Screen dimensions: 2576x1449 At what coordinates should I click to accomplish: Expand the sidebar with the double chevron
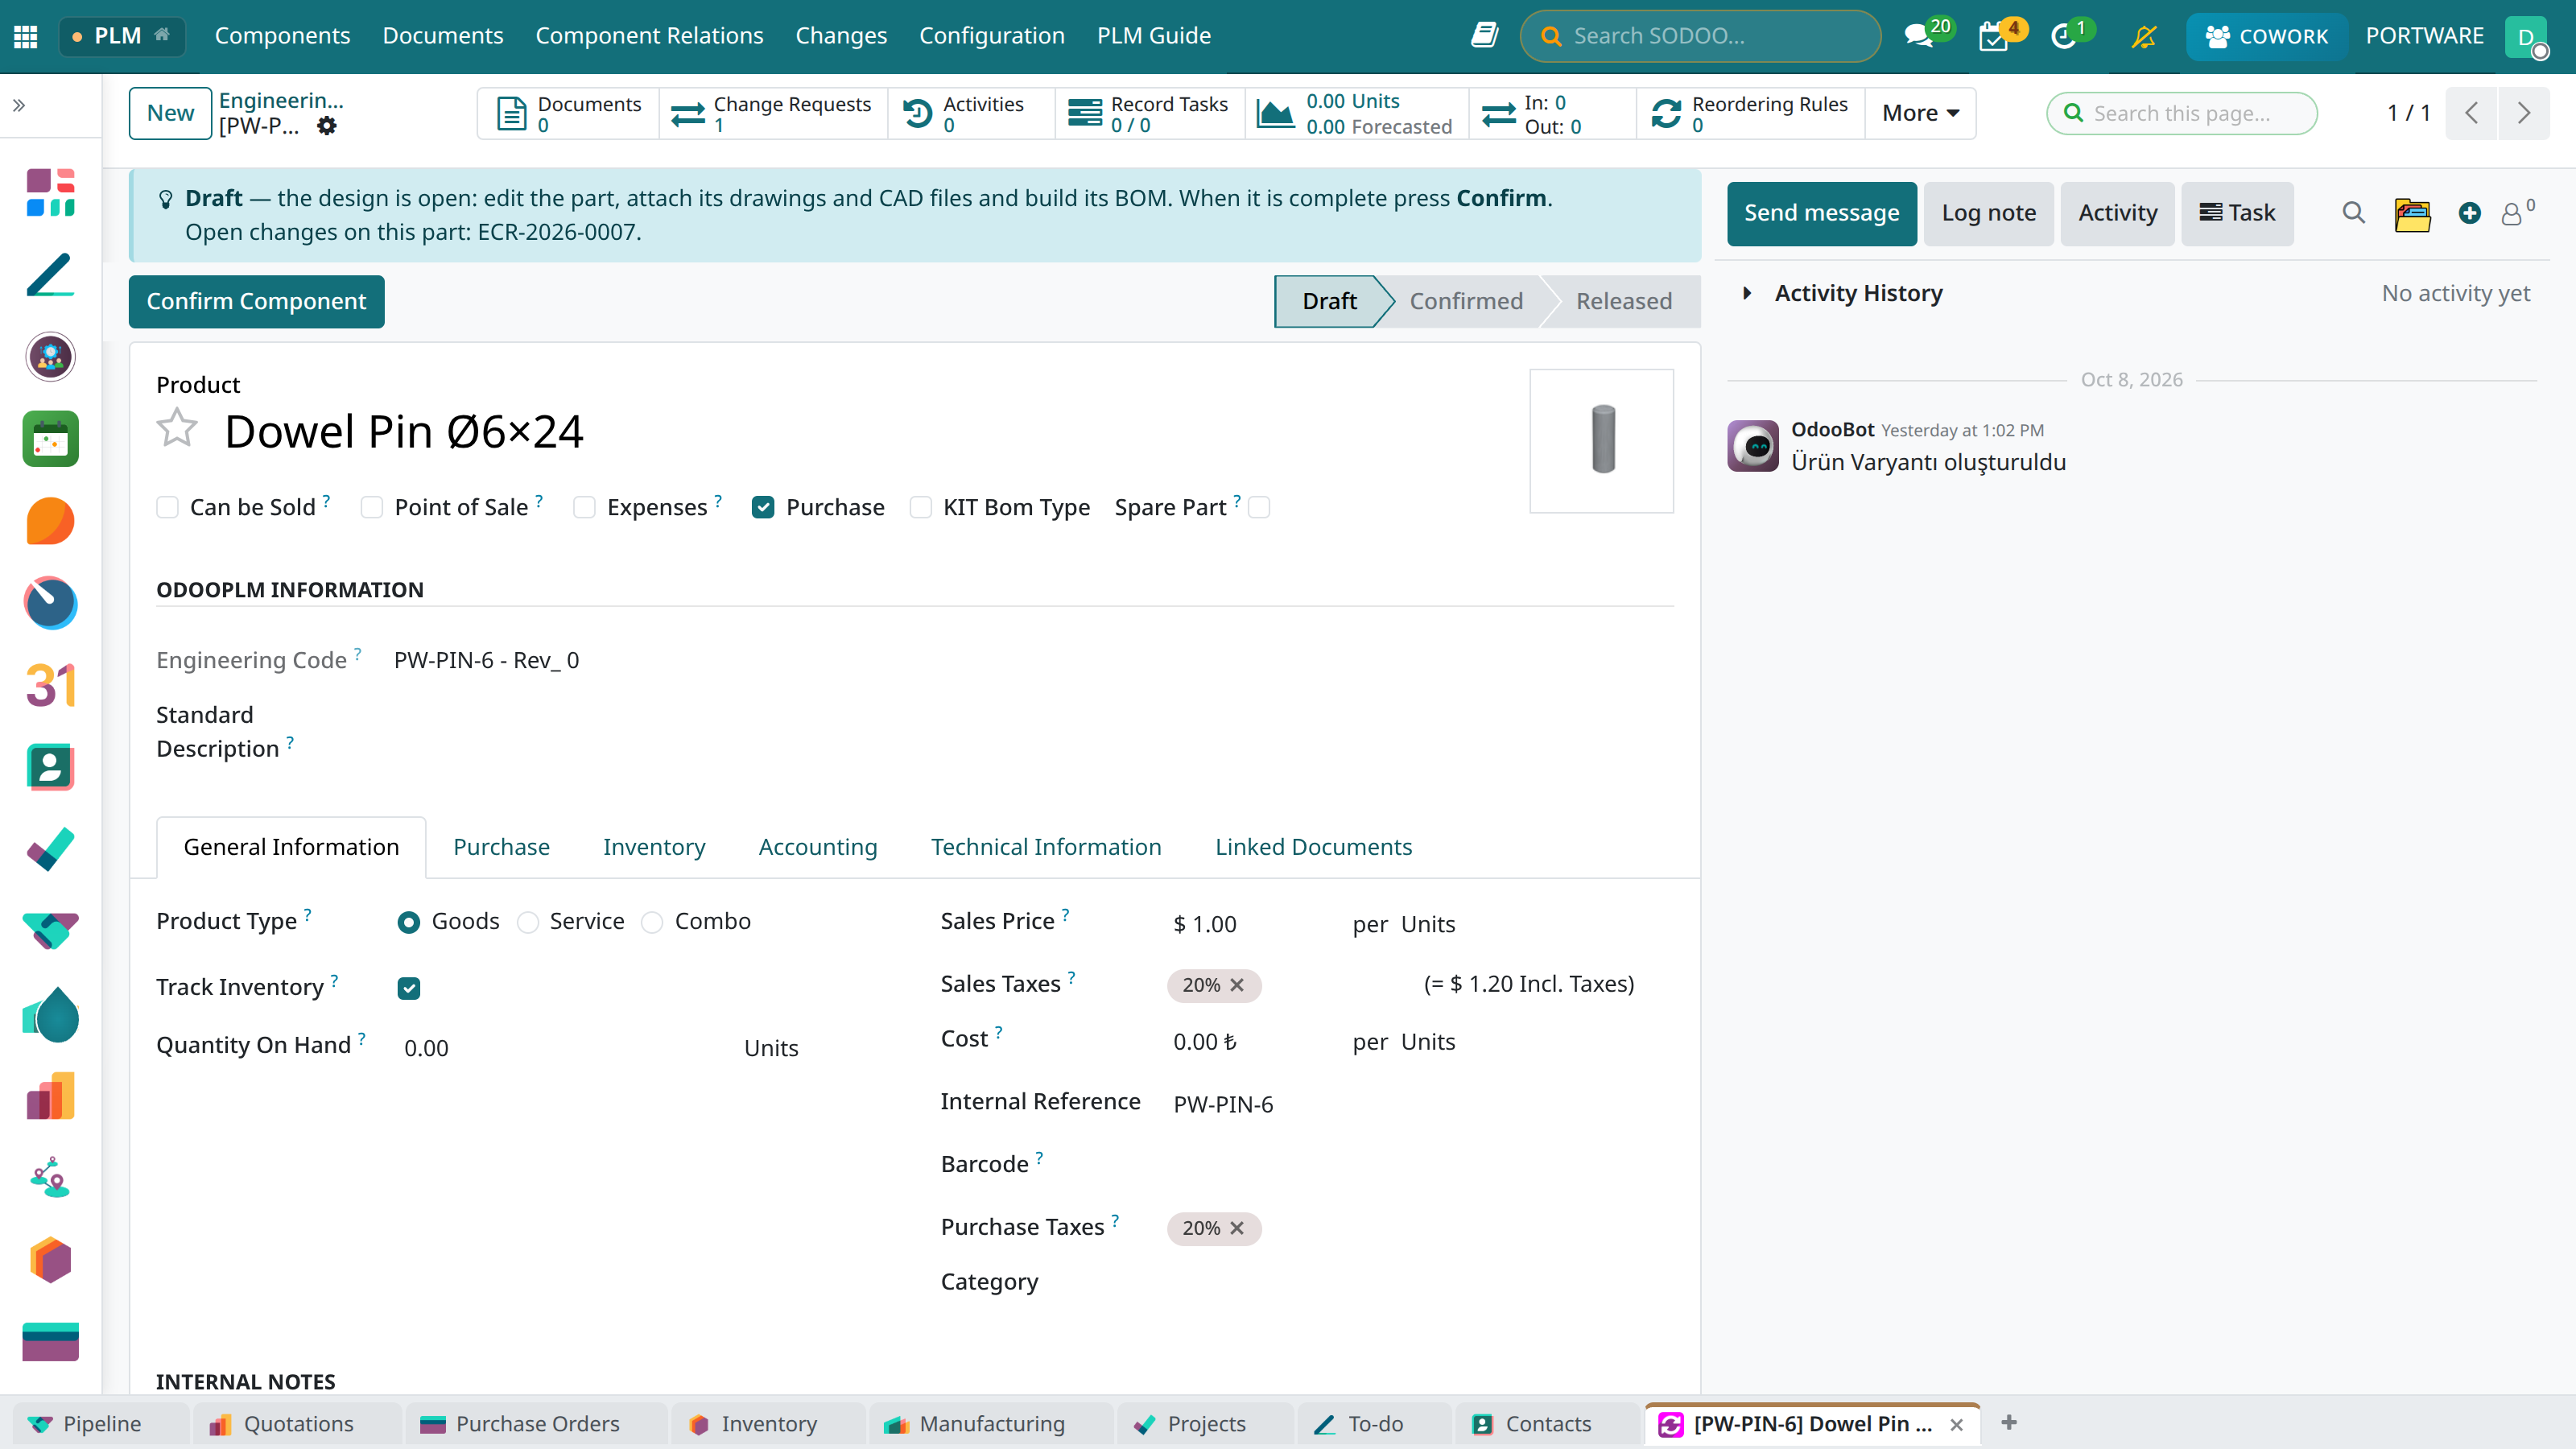pos(19,105)
